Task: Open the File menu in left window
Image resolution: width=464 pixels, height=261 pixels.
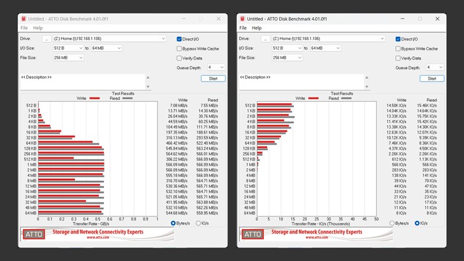Action: [24, 28]
